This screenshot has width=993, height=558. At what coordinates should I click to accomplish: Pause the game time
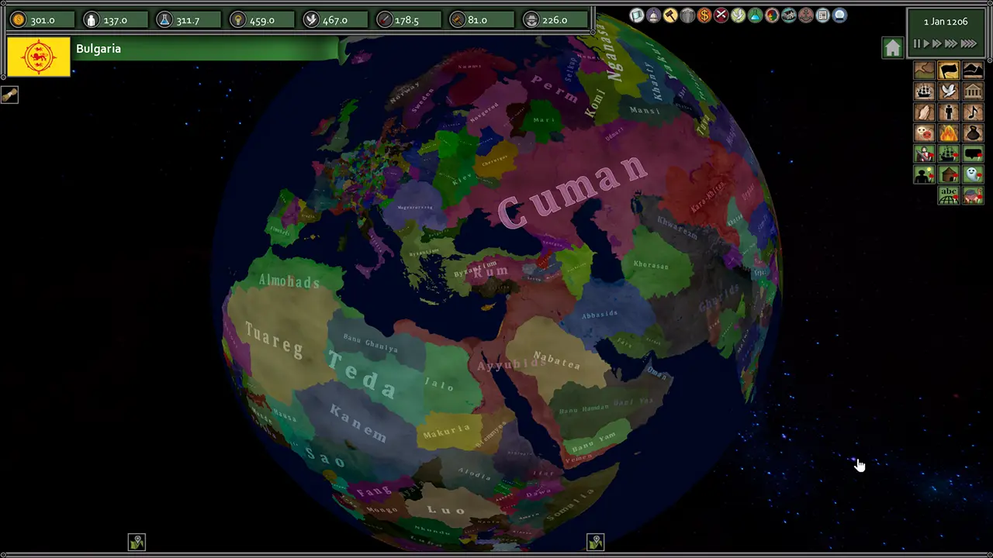click(917, 44)
